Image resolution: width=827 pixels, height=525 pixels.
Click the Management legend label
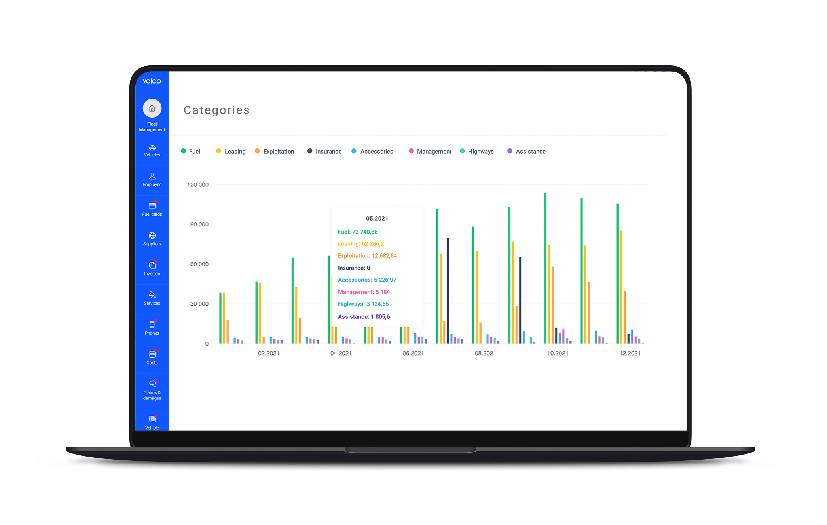point(434,151)
